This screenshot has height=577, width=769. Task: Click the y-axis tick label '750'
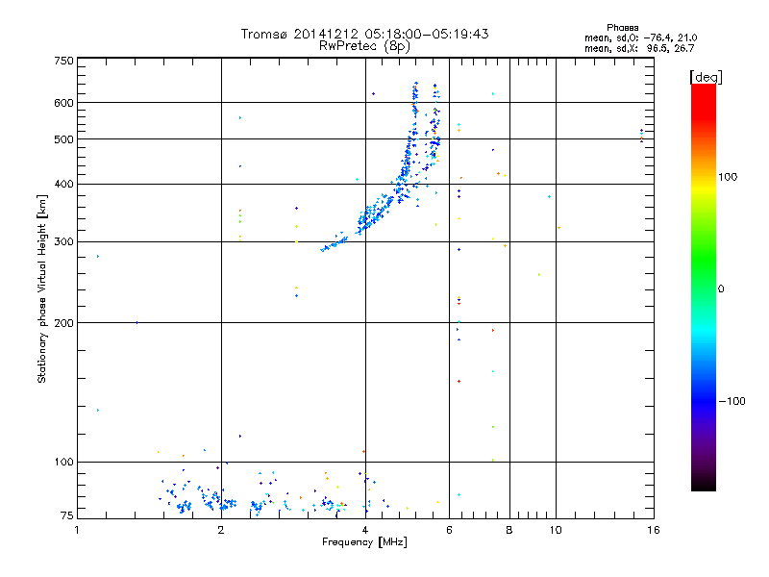point(63,61)
